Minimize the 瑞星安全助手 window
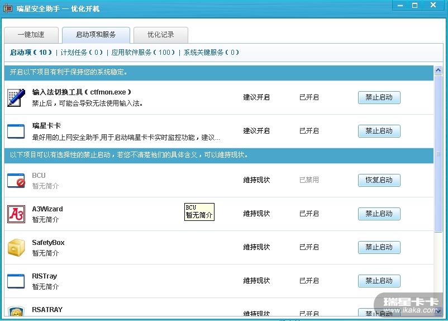This screenshot has width=448, height=321. point(400,6)
